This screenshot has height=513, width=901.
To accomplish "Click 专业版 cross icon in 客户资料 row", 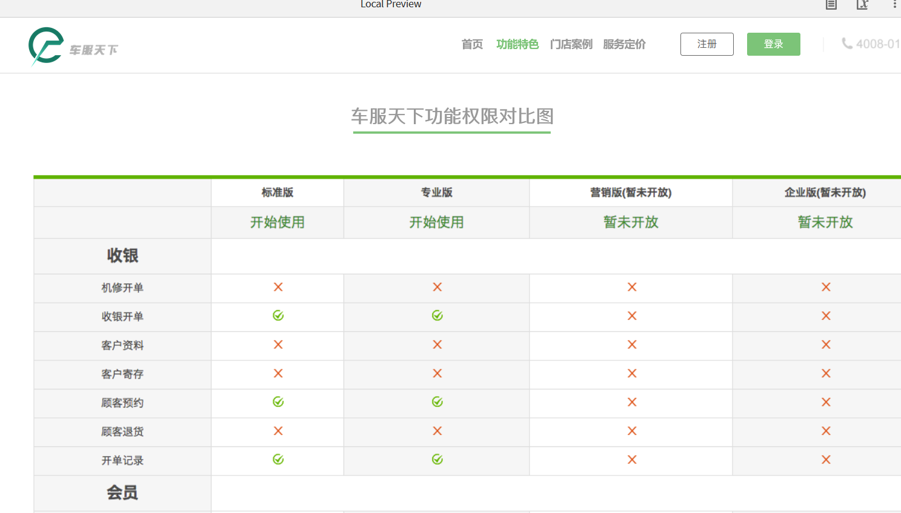I will [437, 345].
